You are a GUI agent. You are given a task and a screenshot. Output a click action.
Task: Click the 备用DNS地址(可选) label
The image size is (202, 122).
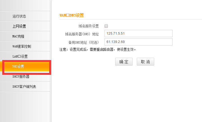click(x=84, y=42)
